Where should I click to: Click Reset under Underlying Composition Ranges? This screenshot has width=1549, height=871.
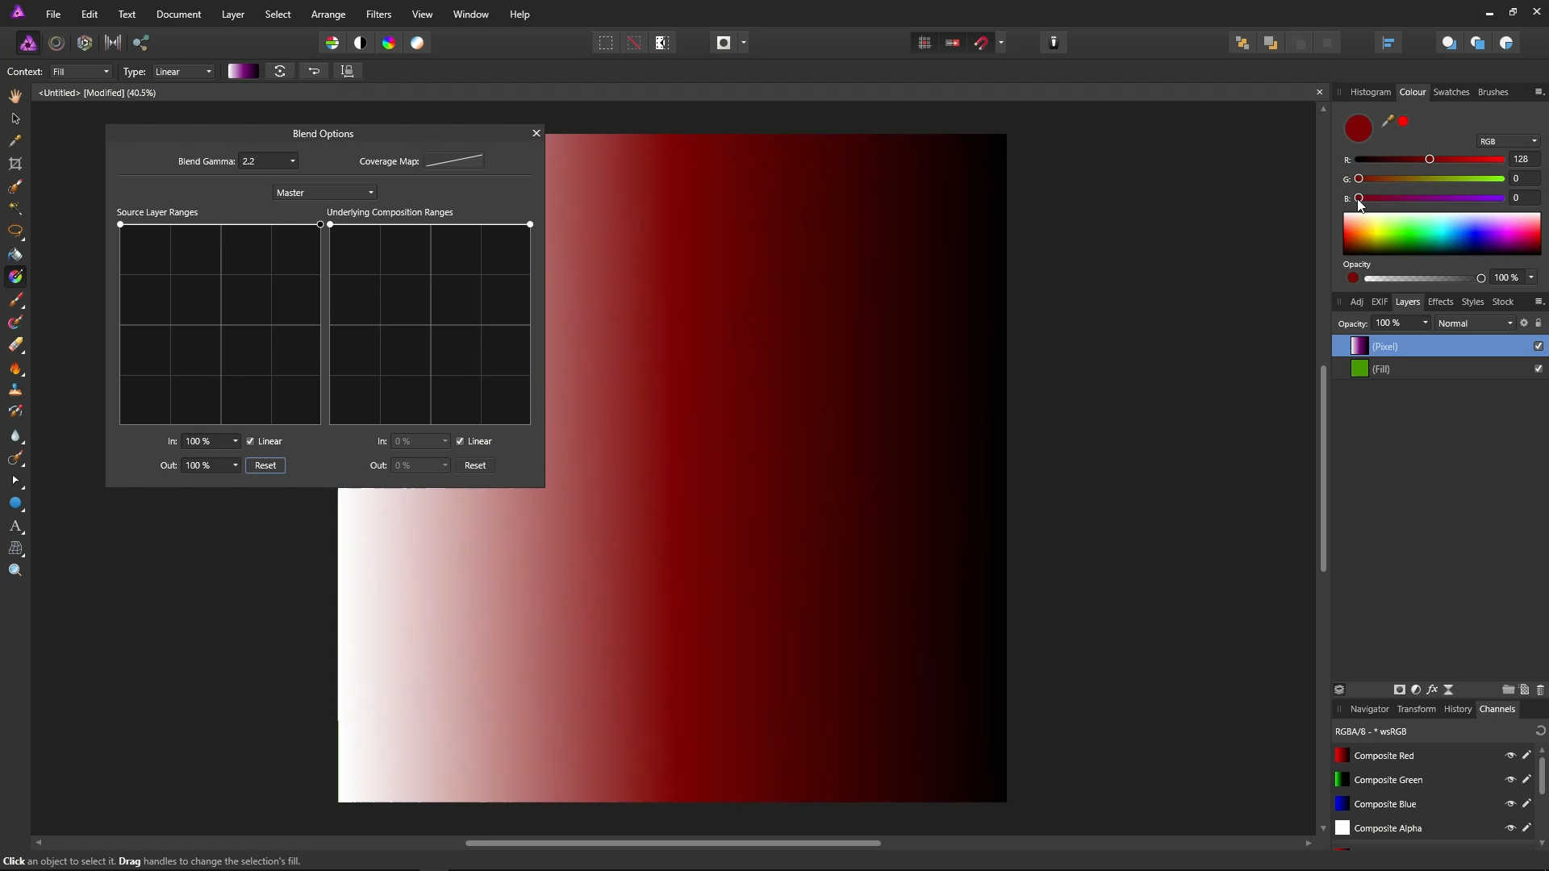[475, 465]
